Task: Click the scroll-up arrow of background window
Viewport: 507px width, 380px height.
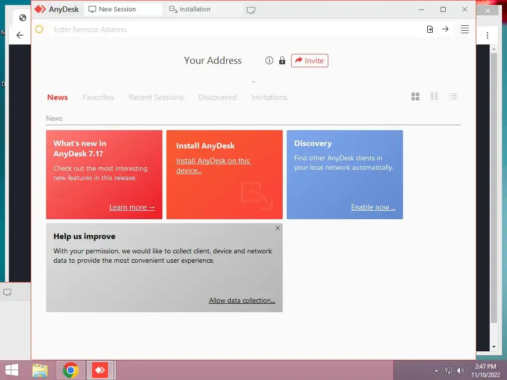Action: coord(494,49)
